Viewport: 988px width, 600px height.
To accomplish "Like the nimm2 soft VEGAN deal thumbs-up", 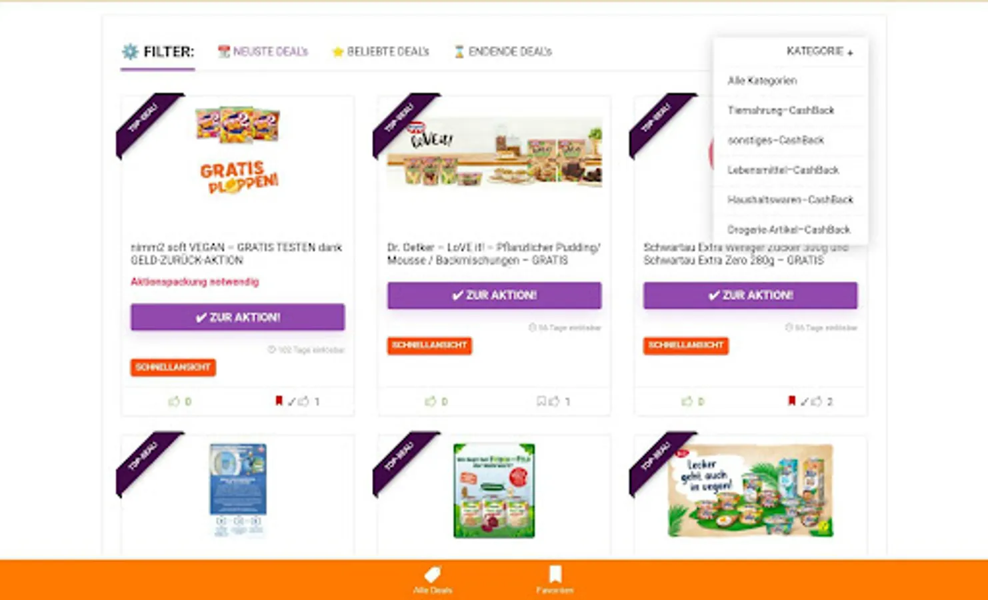I will click(174, 401).
